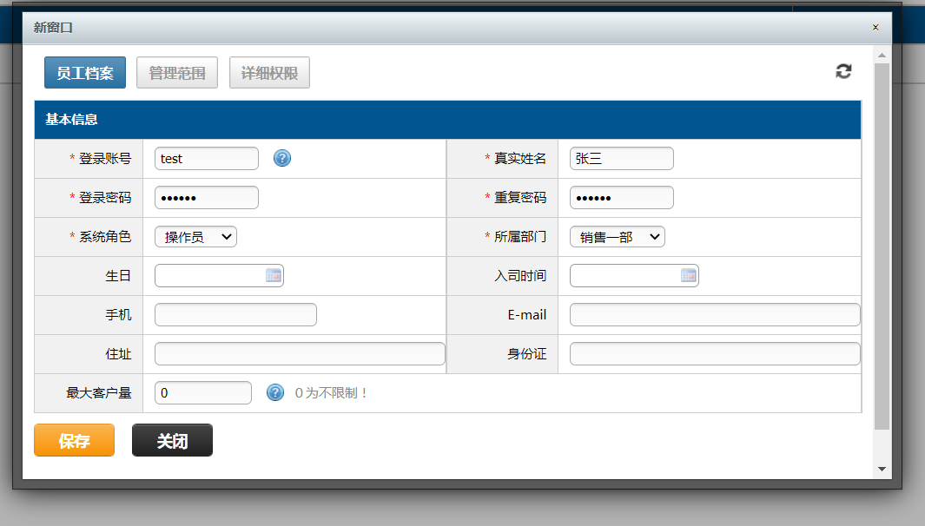Expand the 系统角色 dropdown
925x526 pixels.
tap(195, 236)
